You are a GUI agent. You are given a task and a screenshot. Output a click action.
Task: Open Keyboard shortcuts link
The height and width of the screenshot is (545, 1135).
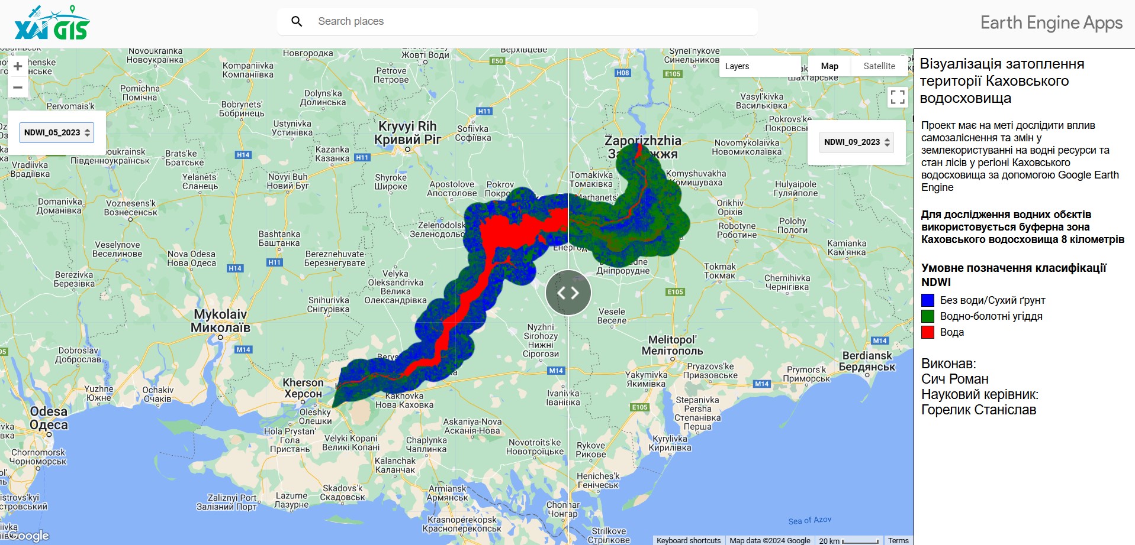pyautogui.click(x=689, y=540)
